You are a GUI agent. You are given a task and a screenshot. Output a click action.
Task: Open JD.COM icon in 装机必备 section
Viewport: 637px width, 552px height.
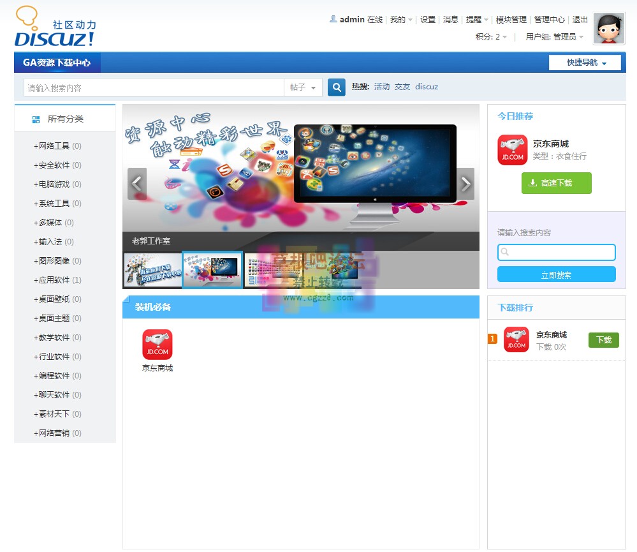click(x=157, y=345)
